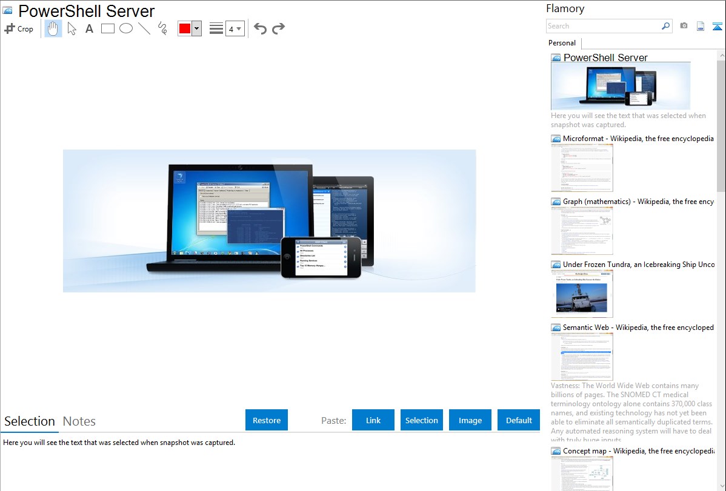Click the sidebar scrollbar down arrow
Screen dimensions: 726x491
tap(721, 486)
